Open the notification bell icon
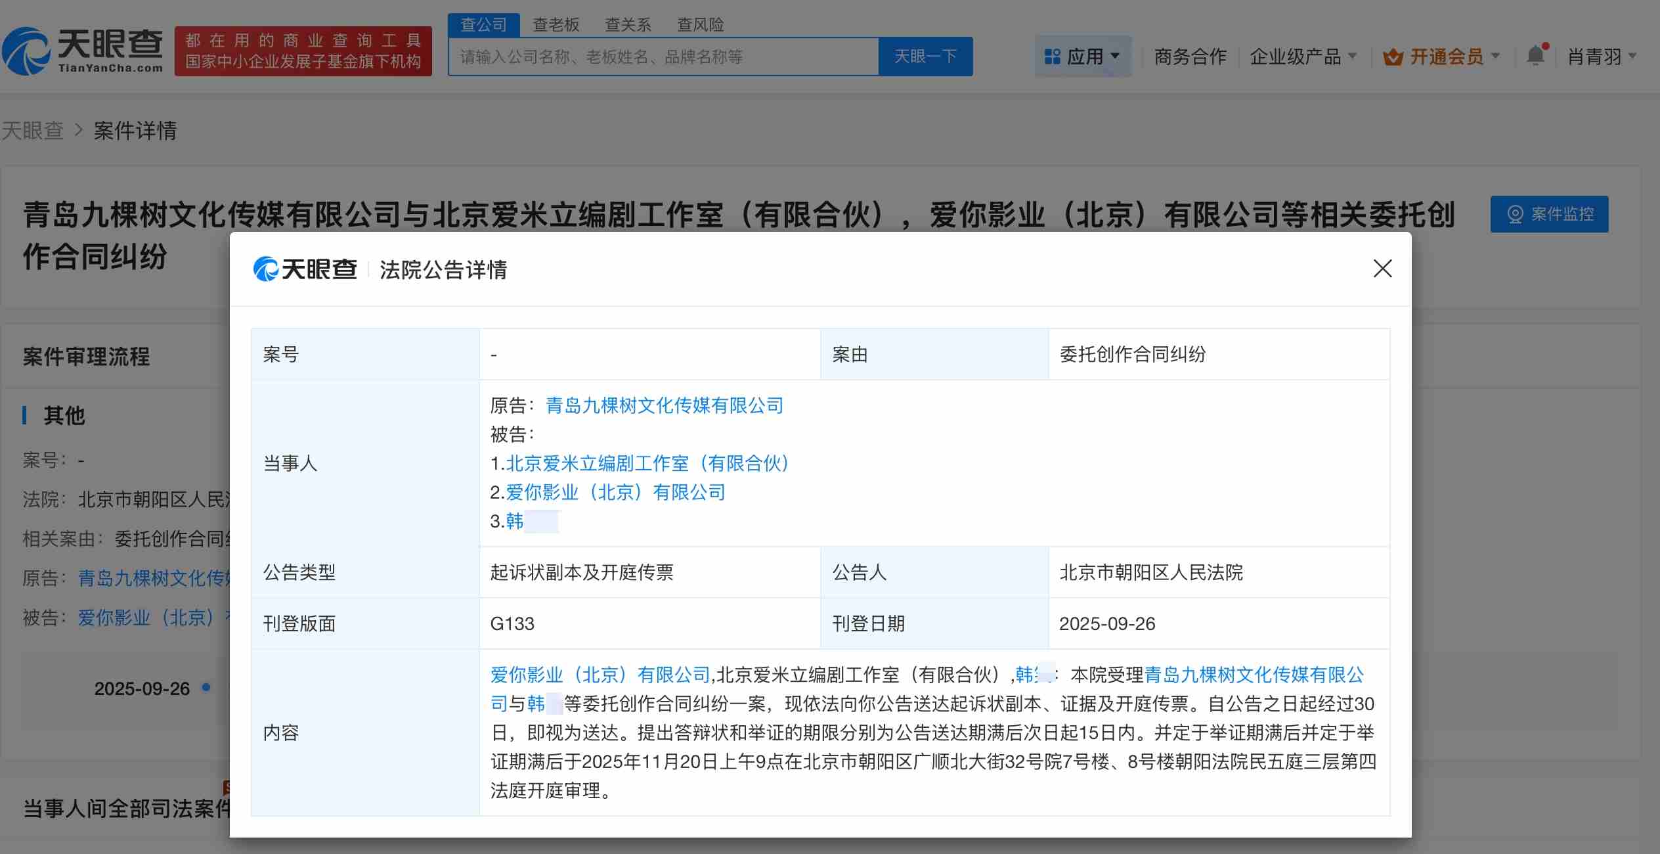 (1535, 56)
